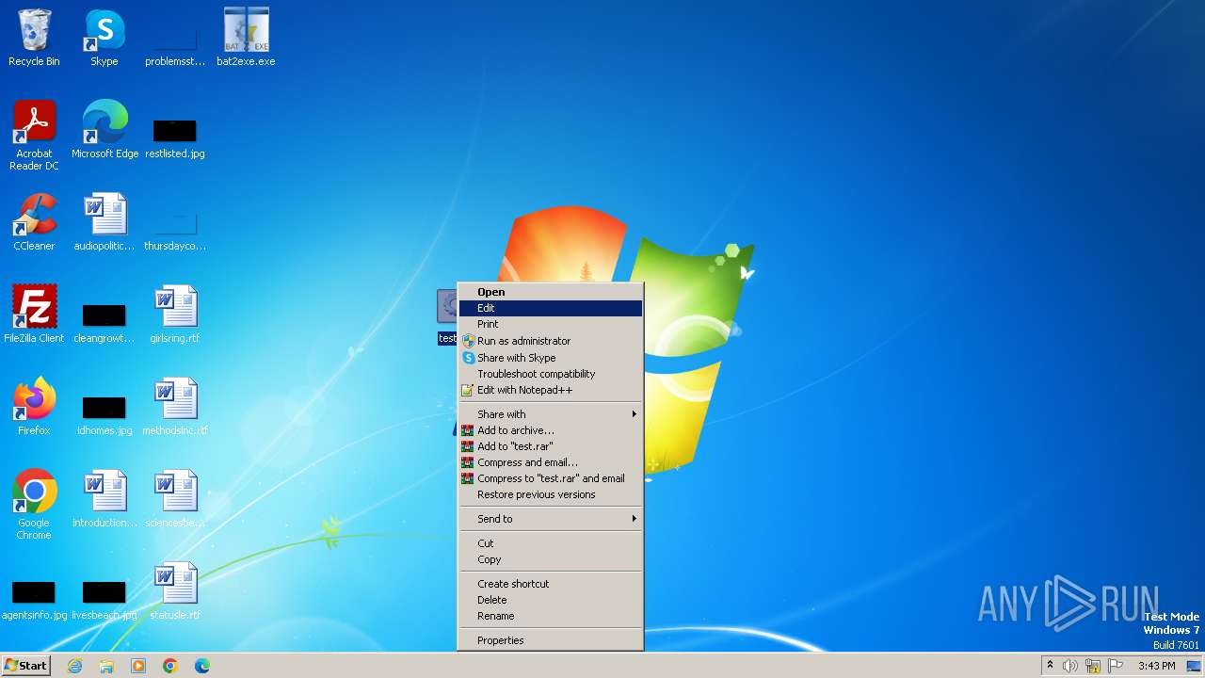Choose Rename in the context menu

point(551,616)
